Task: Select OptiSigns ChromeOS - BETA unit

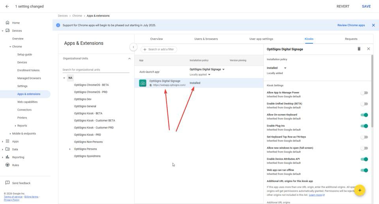Action: point(91,85)
